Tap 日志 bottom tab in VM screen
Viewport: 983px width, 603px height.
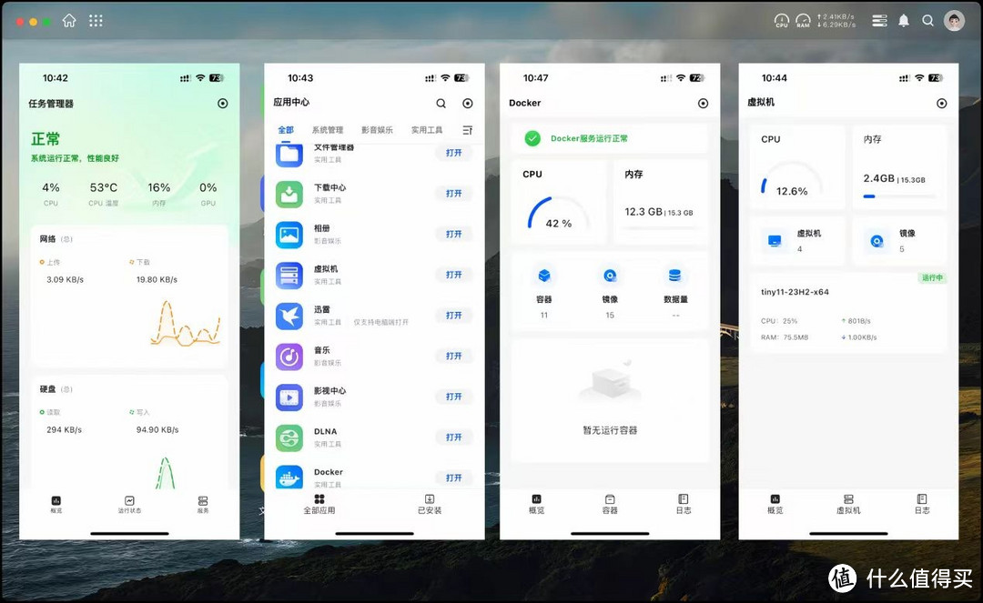click(x=921, y=504)
